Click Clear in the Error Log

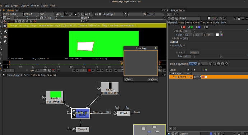click(128, 79)
